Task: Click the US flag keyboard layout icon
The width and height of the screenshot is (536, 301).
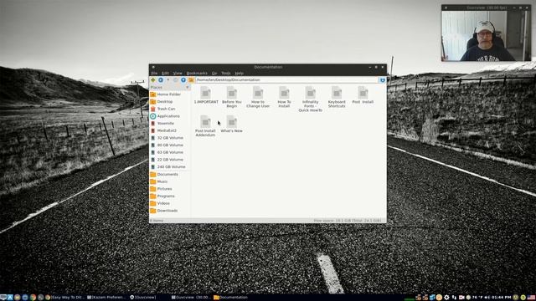Action: [x=531, y=298]
